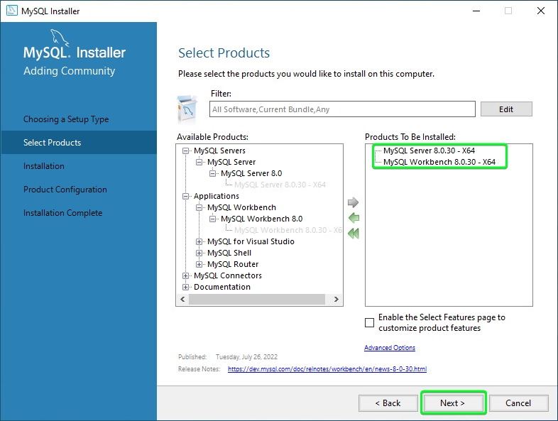Screen dimensions: 558x421
Task: Collapse the Applications tree node
Action: click(185, 197)
